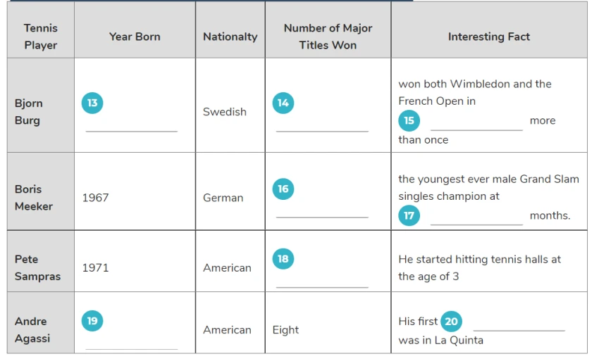The height and width of the screenshot is (361, 599).
Task: Click the number 15 badge
Action: coord(409,120)
